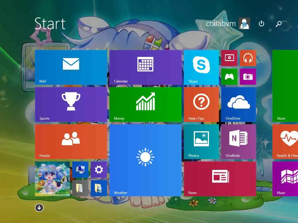The width and height of the screenshot is (298, 223).
Task: Open the Desktop tile
Action: 52,179
